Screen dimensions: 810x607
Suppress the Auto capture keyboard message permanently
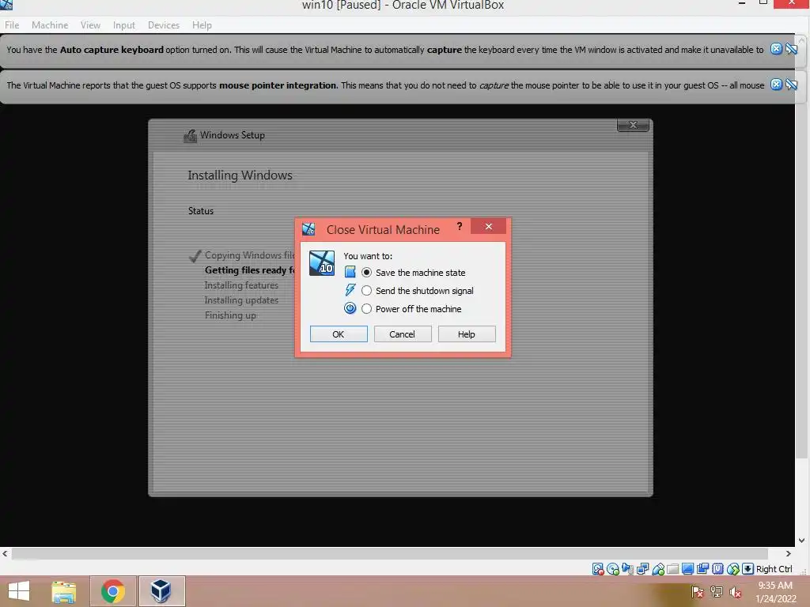point(791,49)
